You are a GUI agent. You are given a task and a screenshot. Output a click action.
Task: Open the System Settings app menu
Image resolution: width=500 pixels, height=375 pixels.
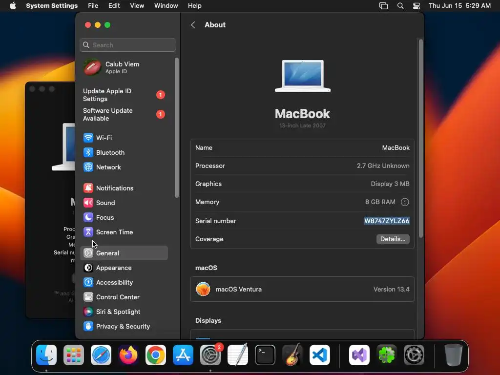[x=52, y=6]
